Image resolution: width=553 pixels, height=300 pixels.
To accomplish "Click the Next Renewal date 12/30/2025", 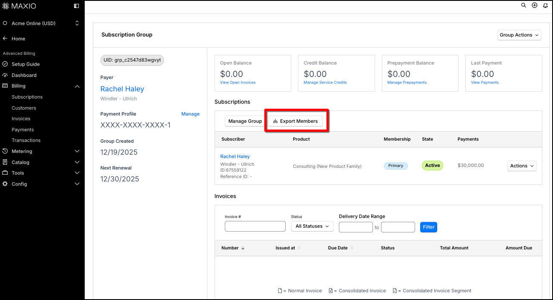I will tap(120, 179).
